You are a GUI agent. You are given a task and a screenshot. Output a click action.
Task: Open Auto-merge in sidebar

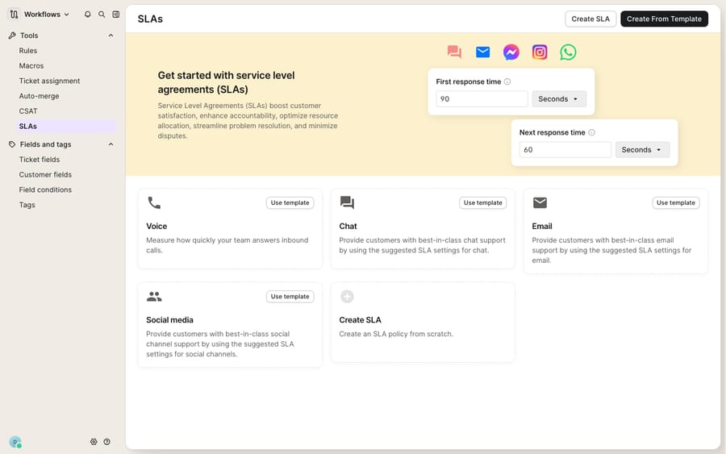39,96
